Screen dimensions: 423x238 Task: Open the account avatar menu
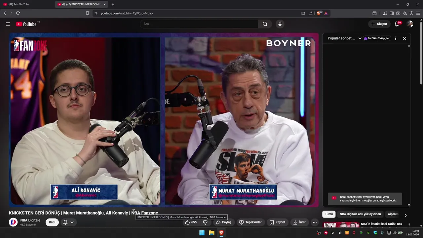[x=410, y=24]
